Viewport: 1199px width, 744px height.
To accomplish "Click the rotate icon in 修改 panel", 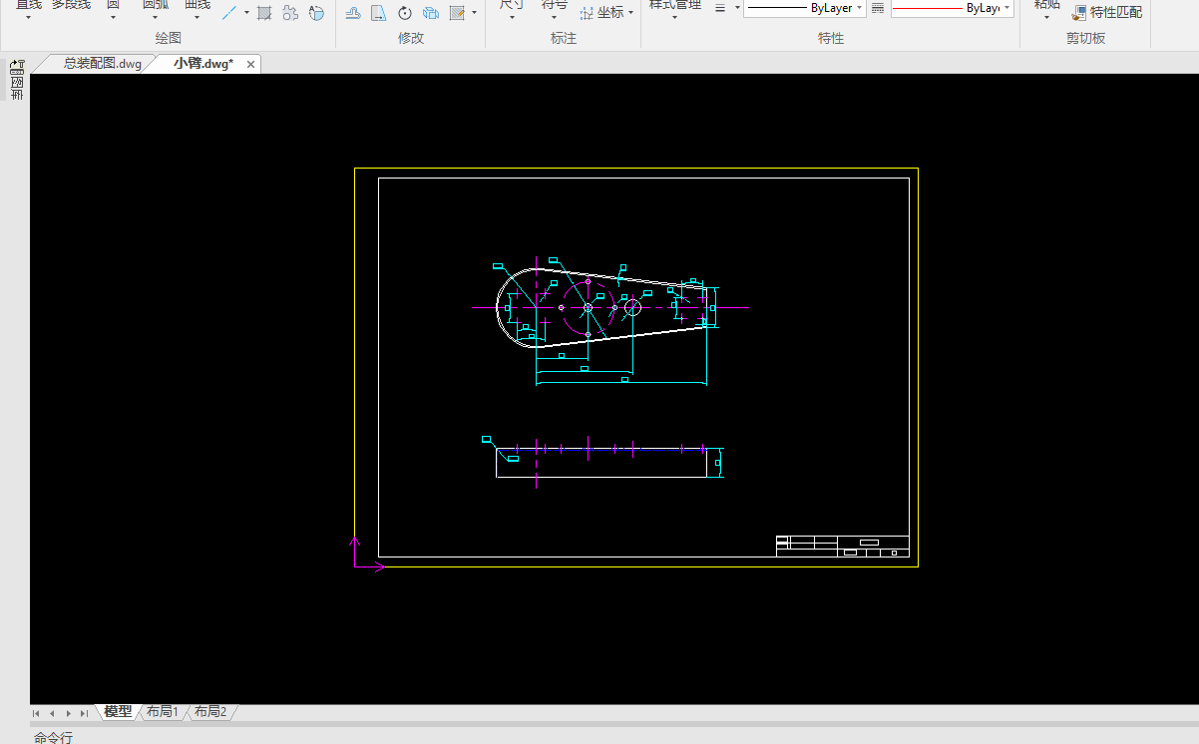I will [x=405, y=13].
